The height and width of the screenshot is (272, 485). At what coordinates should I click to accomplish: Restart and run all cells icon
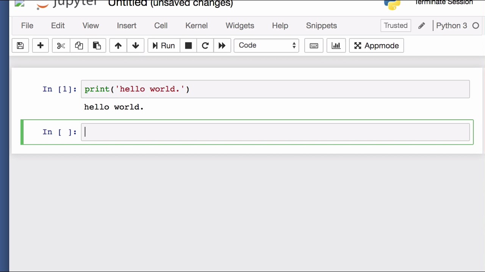222,46
